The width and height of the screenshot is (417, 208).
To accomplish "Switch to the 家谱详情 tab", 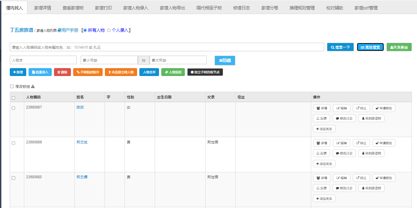I will [x=43, y=8].
